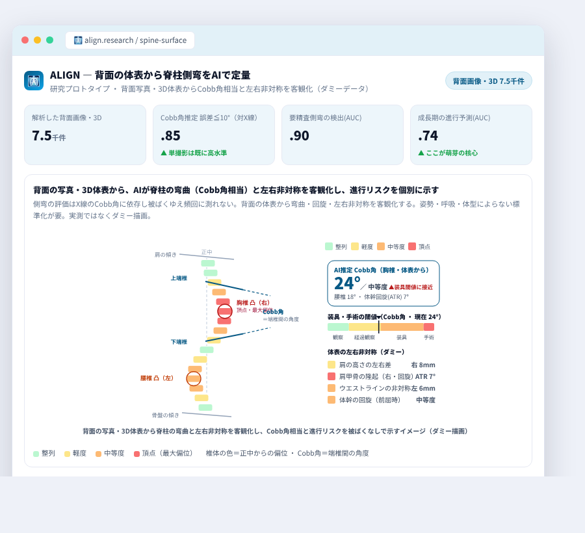This screenshot has height=533, width=585.
Task: Click the orange swatch beside ウエストラインの非対称
Action: 331,388
